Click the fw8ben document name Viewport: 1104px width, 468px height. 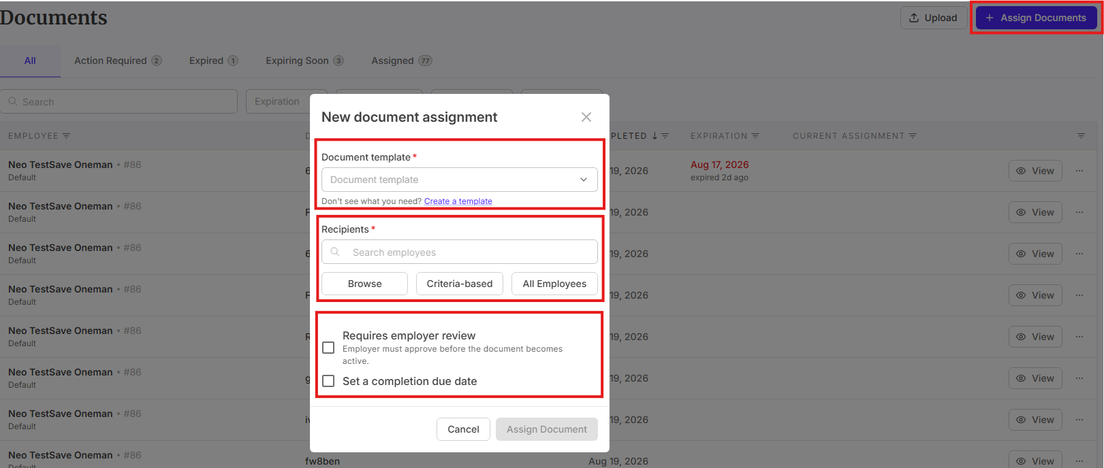[322, 461]
